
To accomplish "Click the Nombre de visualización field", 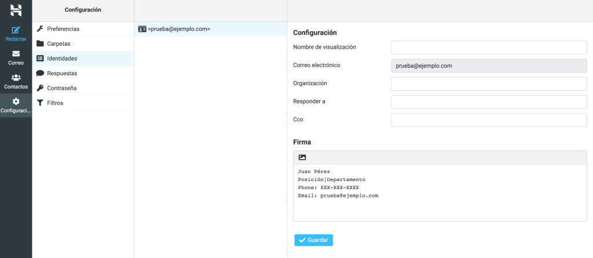I will pos(489,47).
